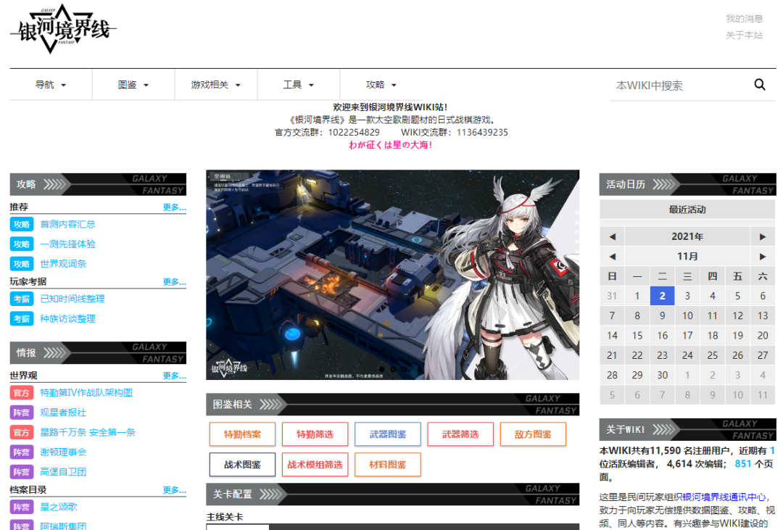Open 更多 link beside 世界观
Image resolution: width=783 pixels, height=530 pixels.
[x=174, y=376]
